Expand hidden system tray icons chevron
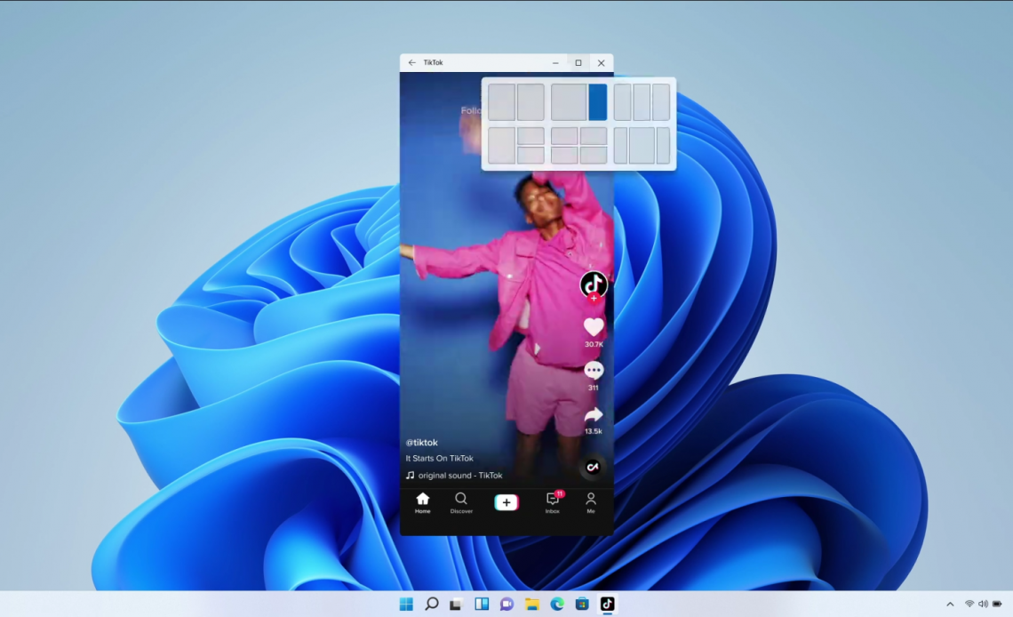Image resolution: width=1013 pixels, height=617 pixels. 950,604
